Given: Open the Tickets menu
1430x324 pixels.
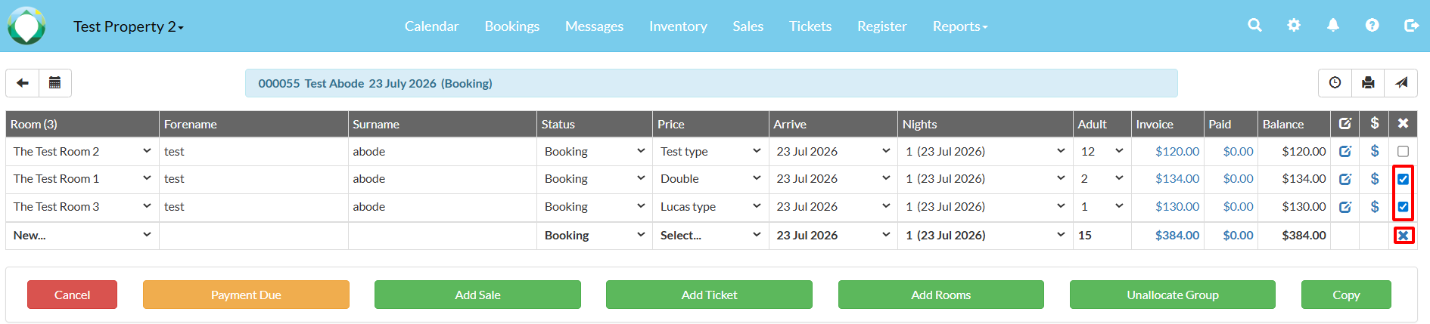Looking at the screenshot, I should coord(810,26).
